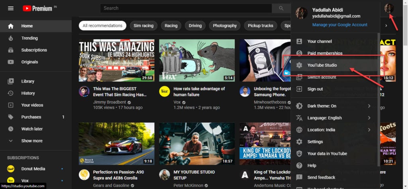Click inside the Search input field
The image size is (408, 189).
point(186,8)
